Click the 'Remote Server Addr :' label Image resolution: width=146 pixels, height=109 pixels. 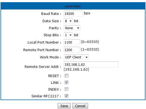(x=43, y=67)
